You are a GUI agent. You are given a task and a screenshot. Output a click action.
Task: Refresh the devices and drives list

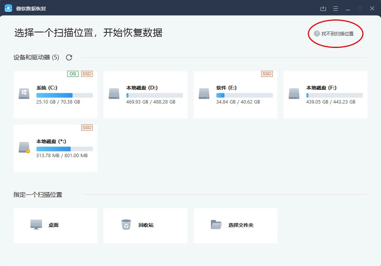coord(69,57)
